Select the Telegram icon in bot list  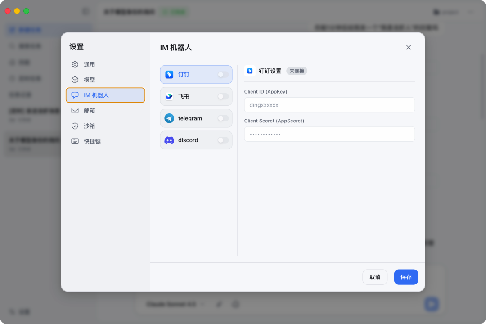pyautogui.click(x=170, y=118)
